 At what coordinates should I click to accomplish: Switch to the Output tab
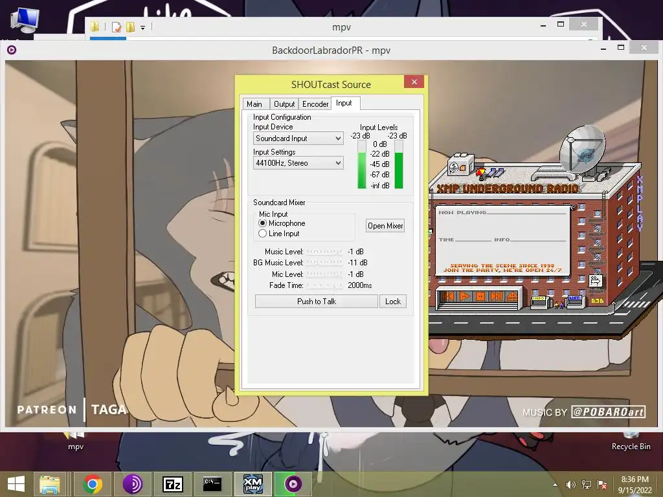click(284, 104)
